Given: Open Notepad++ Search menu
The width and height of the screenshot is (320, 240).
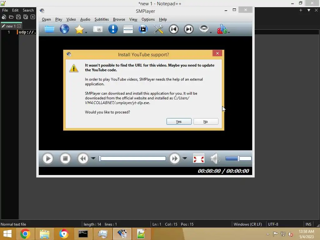Looking at the screenshot, I should pyautogui.click(x=28, y=10).
